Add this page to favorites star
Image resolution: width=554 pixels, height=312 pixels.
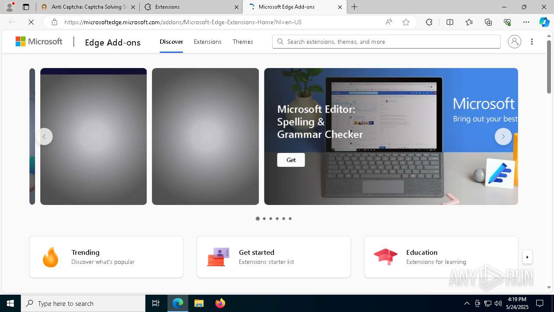tap(406, 22)
